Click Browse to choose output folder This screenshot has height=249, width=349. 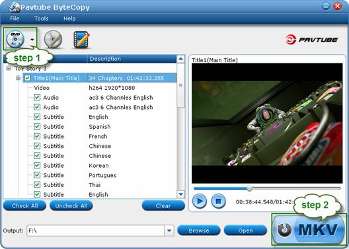(x=199, y=231)
